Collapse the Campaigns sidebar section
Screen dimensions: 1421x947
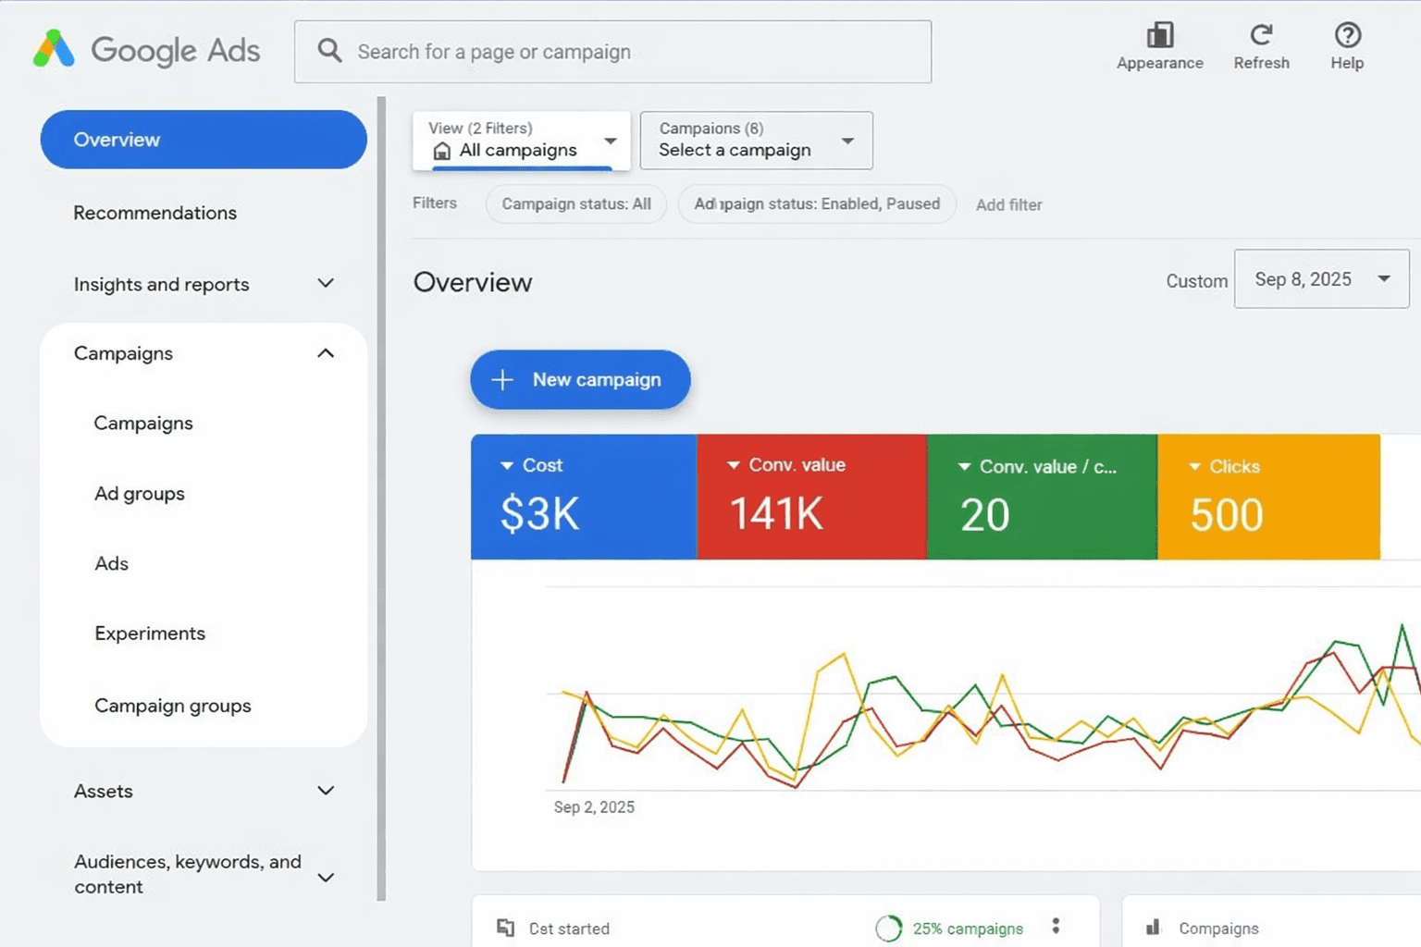click(325, 353)
